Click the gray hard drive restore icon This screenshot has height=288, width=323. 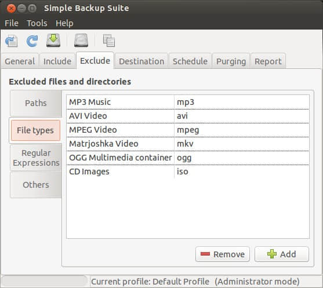tap(81, 41)
